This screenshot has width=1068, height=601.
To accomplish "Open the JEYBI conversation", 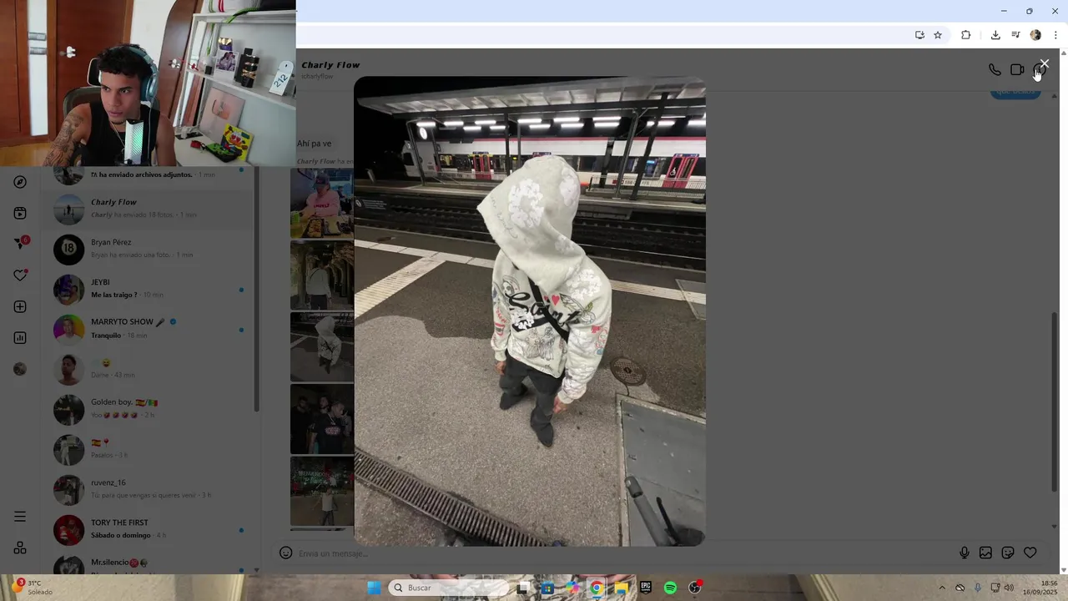I will 149,289.
